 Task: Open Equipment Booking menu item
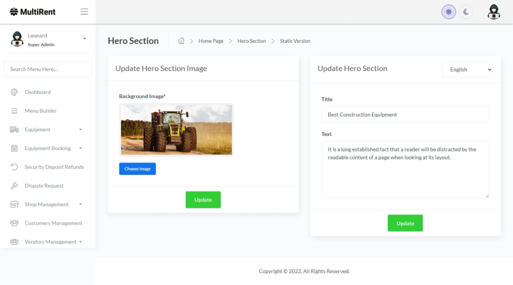click(47, 148)
